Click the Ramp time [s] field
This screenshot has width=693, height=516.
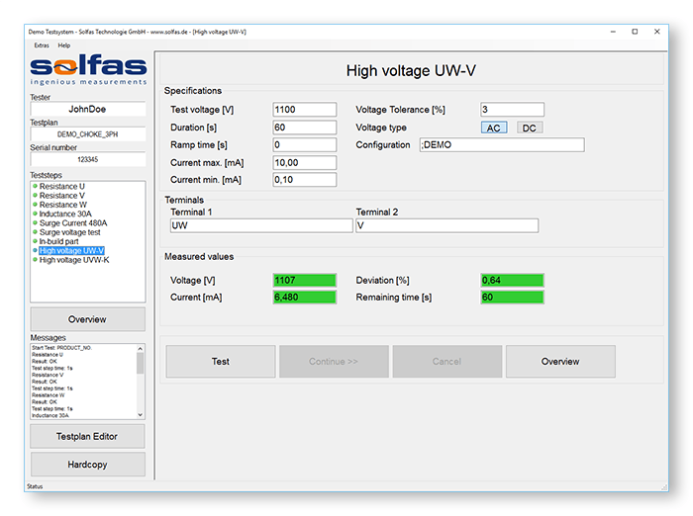pyautogui.click(x=305, y=144)
